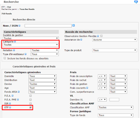
Task: Click the info icon next to Nom / ISIN
Action: pos(19,26)
